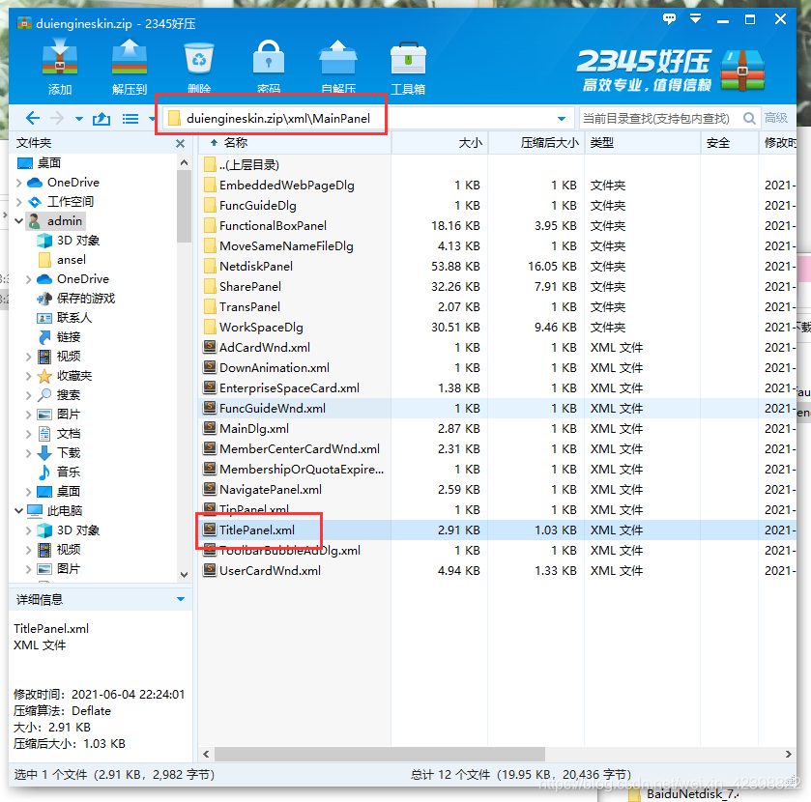
Task: Open the address path dropdown arrow
Action: (562, 119)
